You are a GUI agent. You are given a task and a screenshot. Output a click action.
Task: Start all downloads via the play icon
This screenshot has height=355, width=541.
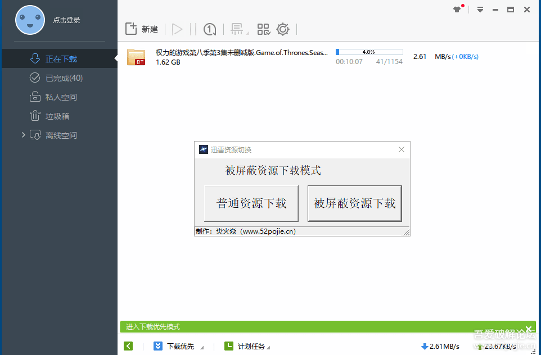[178, 29]
